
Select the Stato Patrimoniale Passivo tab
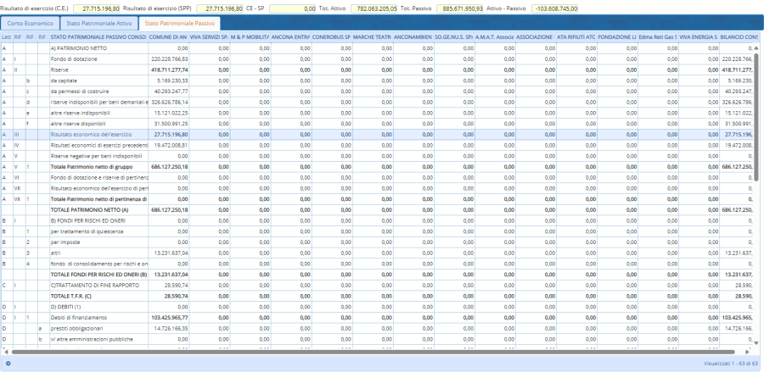(x=179, y=24)
